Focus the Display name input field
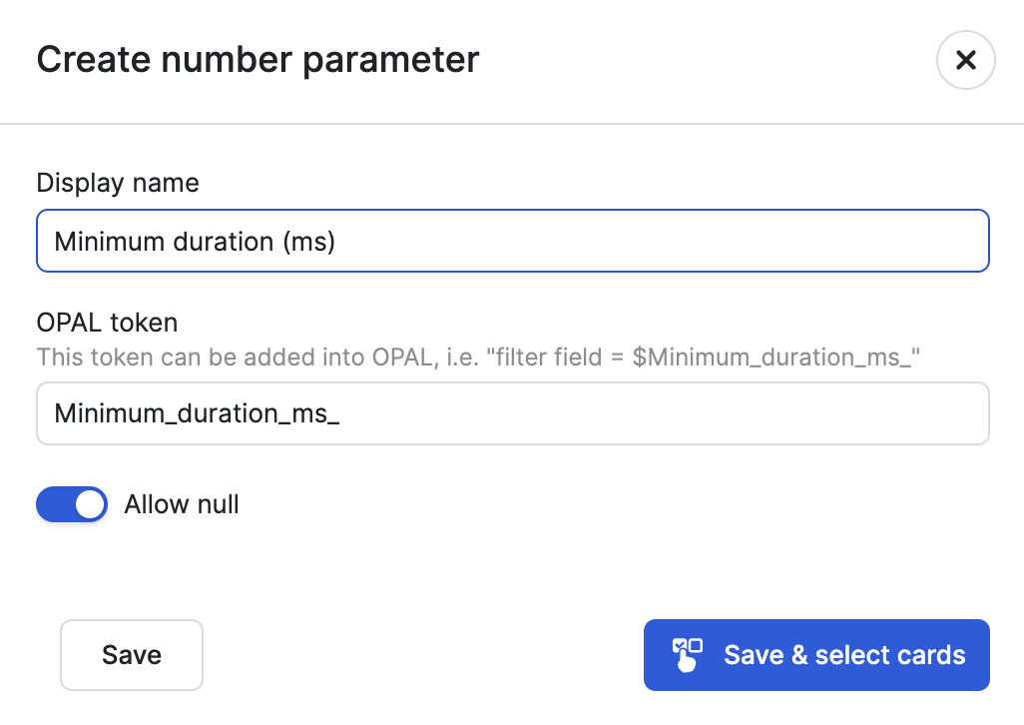This screenshot has width=1024, height=725. click(513, 241)
